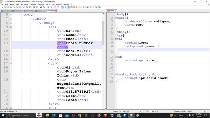This screenshot has width=210, height=118.
Task: Close the style.css tab with its X
Action: tap(115, 11)
